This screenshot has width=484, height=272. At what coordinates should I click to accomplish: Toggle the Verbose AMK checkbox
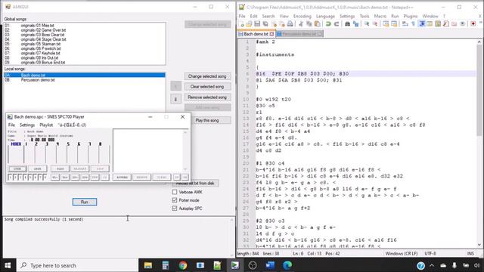click(x=175, y=192)
